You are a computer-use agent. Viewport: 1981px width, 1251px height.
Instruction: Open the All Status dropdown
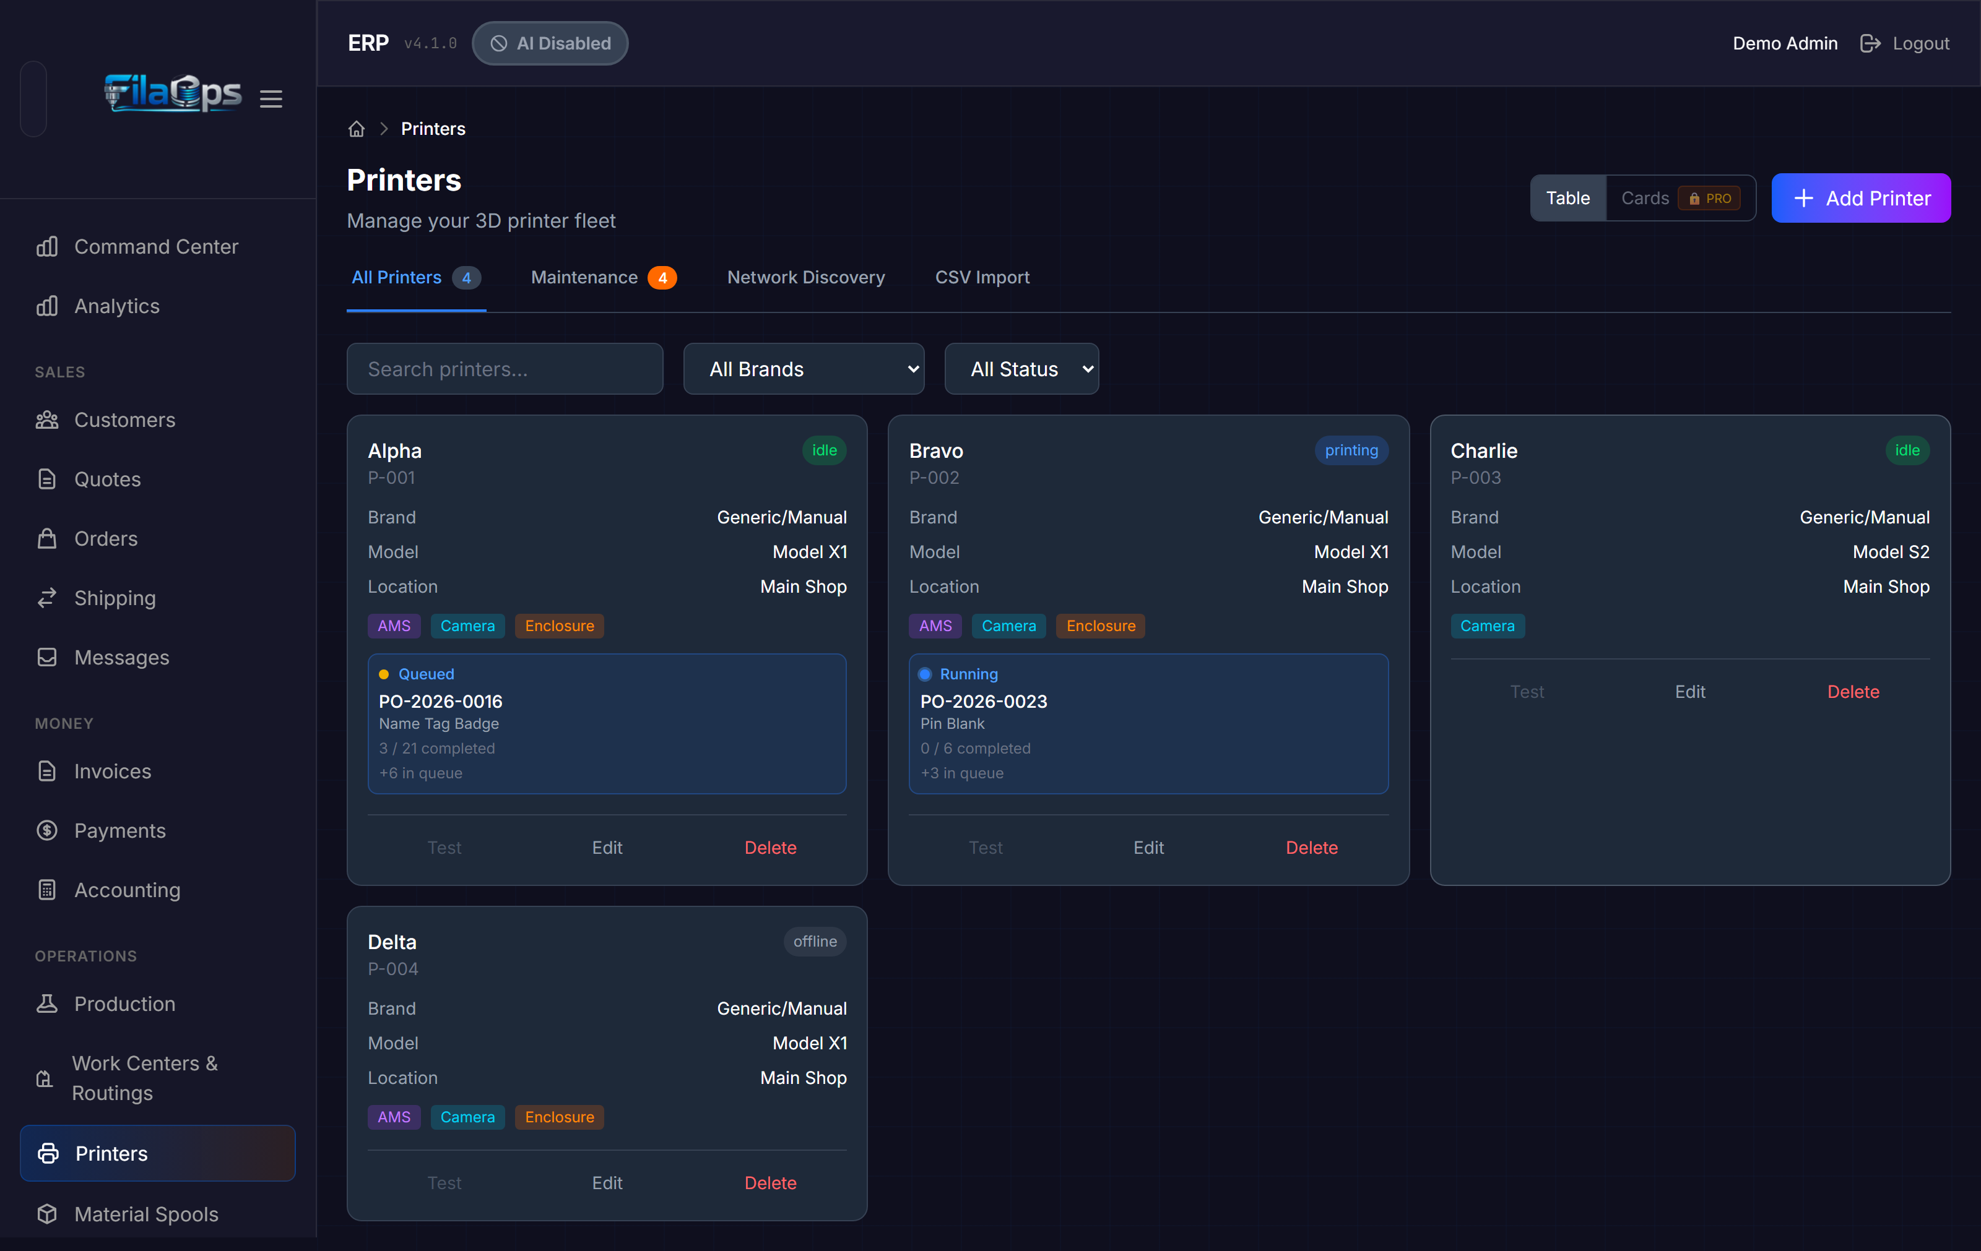[1021, 369]
